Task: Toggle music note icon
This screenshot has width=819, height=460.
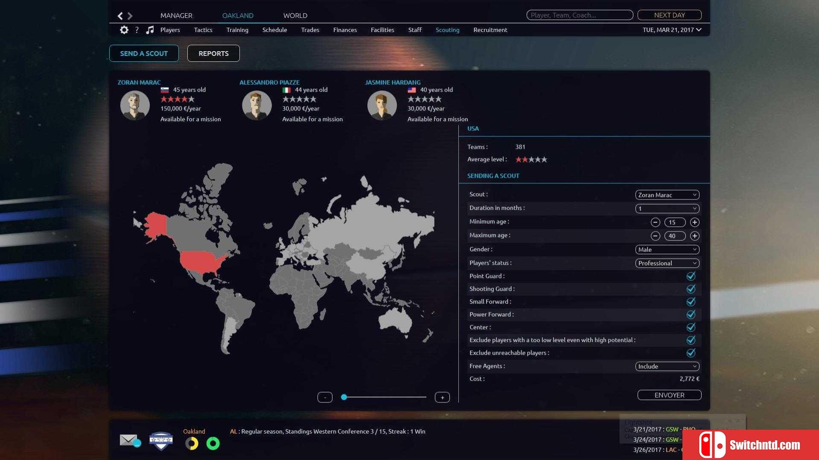Action: coord(150,30)
